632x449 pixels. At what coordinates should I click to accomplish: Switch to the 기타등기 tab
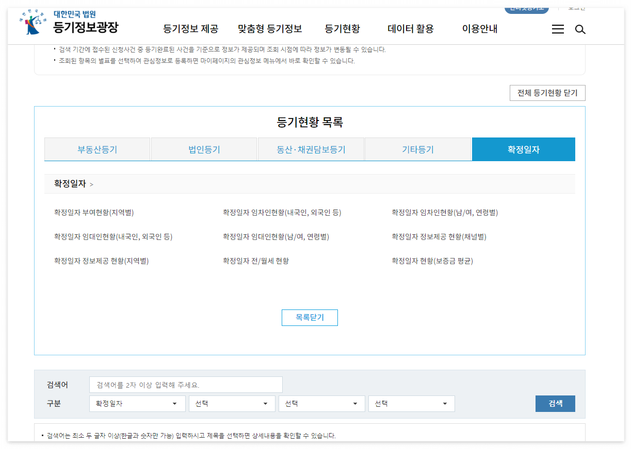pyautogui.click(x=418, y=149)
